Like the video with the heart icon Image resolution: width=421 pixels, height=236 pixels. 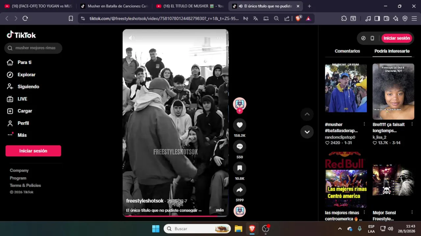[239, 125]
